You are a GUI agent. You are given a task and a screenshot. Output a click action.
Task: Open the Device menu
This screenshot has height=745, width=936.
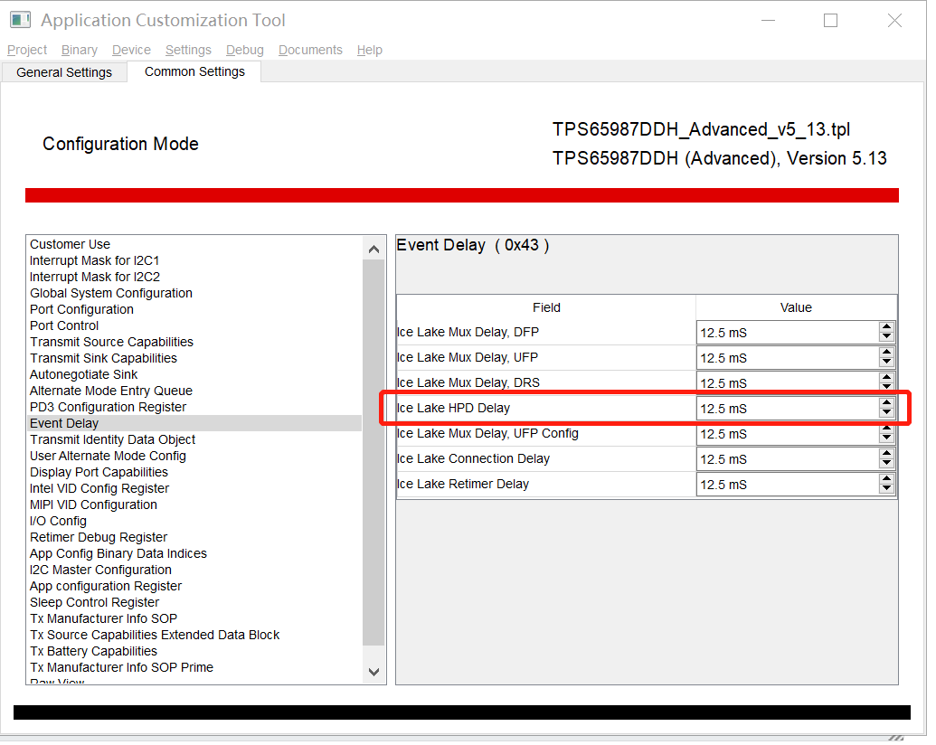point(131,50)
